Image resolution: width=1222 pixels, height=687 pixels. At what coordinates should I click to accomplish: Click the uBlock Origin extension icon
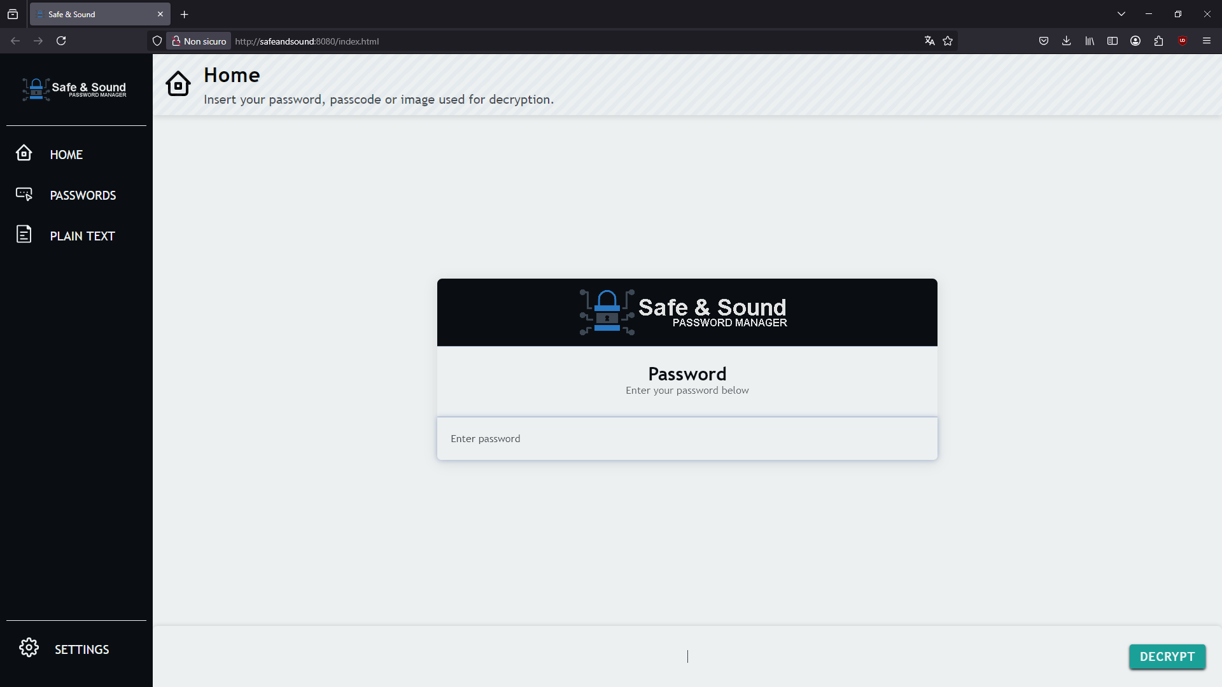coord(1183,41)
